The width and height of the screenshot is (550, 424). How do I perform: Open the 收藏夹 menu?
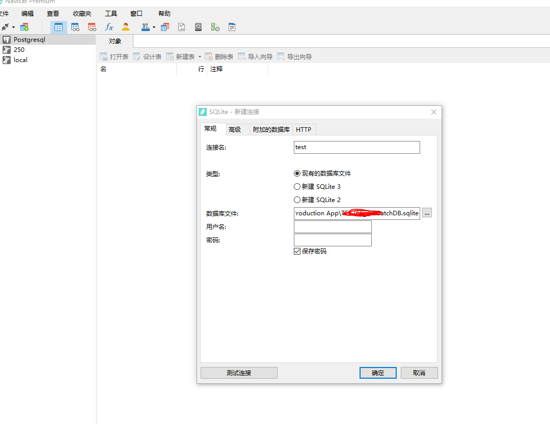click(82, 14)
